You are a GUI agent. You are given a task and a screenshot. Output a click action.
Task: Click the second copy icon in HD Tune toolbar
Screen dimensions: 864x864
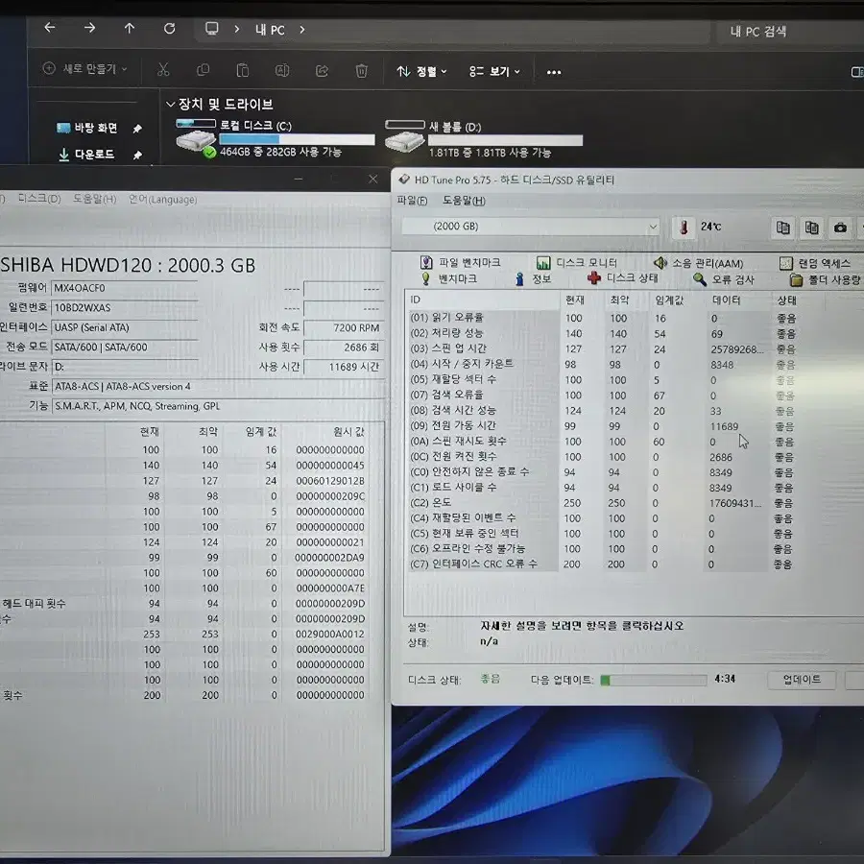click(x=811, y=227)
